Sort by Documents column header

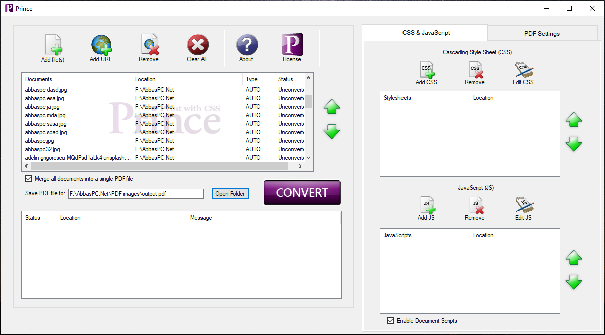pyautogui.click(x=77, y=79)
